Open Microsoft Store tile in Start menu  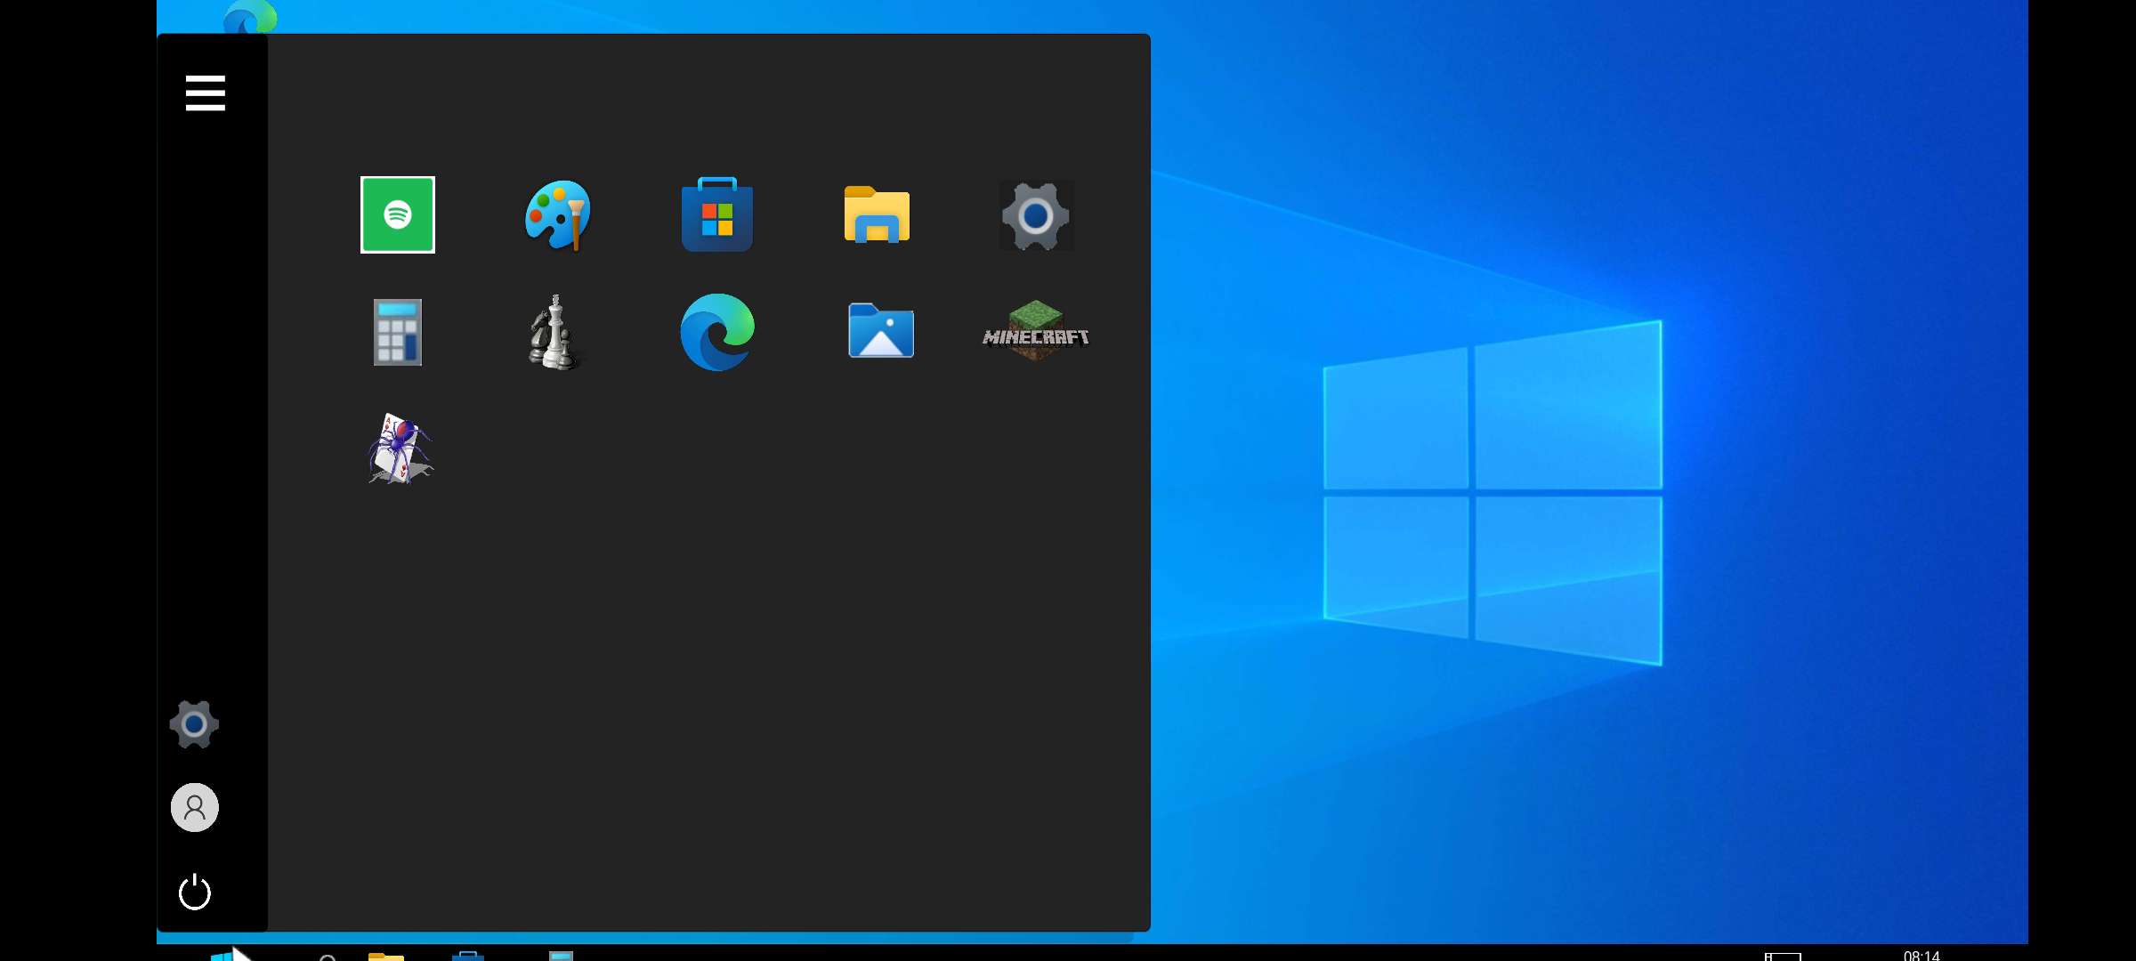[x=717, y=215]
